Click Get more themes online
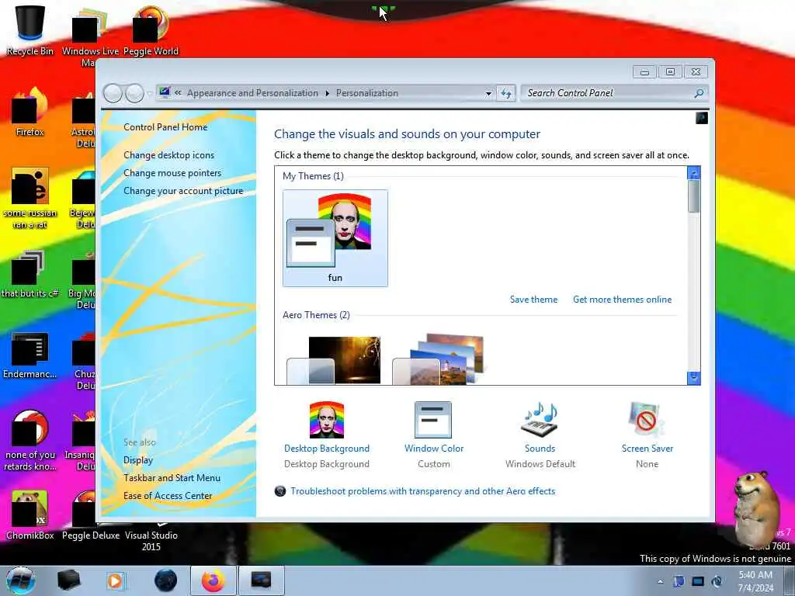The image size is (795, 596). [x=622, y=300]
